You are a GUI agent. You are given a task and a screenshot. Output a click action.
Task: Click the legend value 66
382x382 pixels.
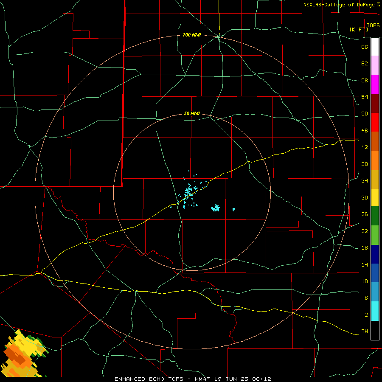point(365,47)
